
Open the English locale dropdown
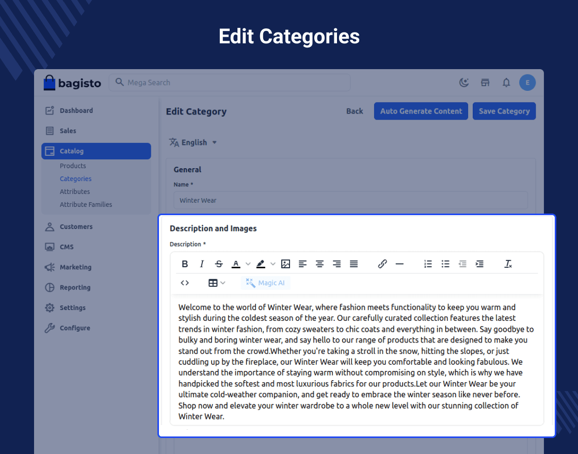click(193, 142)
